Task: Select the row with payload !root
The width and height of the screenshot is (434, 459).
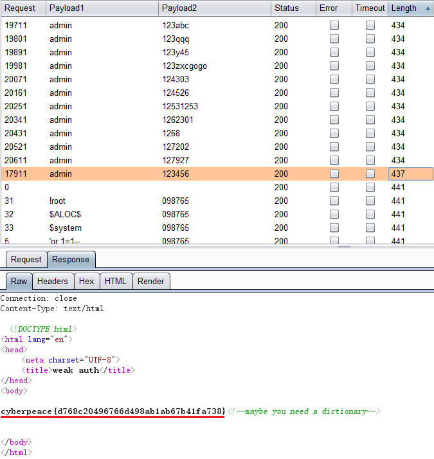Action: pos(58,201)
